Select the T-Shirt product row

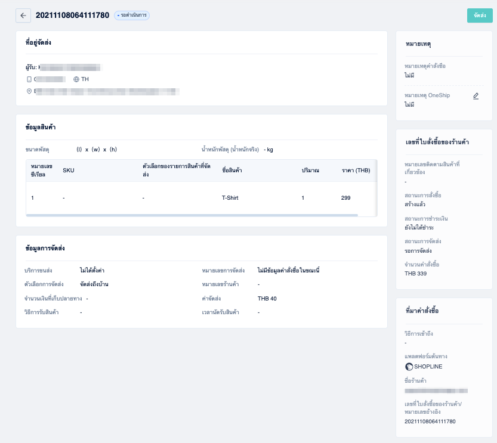pyautogui.click(x=202, y=198)
